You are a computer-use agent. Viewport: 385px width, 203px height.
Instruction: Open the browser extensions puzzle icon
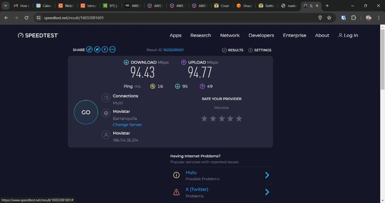[x=353, y=18]
